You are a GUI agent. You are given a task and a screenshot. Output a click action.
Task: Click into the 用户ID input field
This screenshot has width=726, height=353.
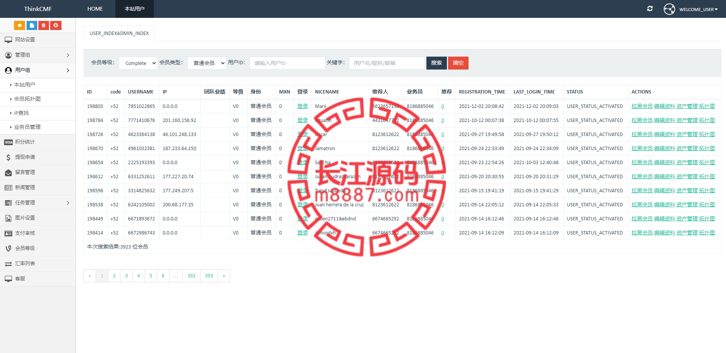(x=287, y=63)
